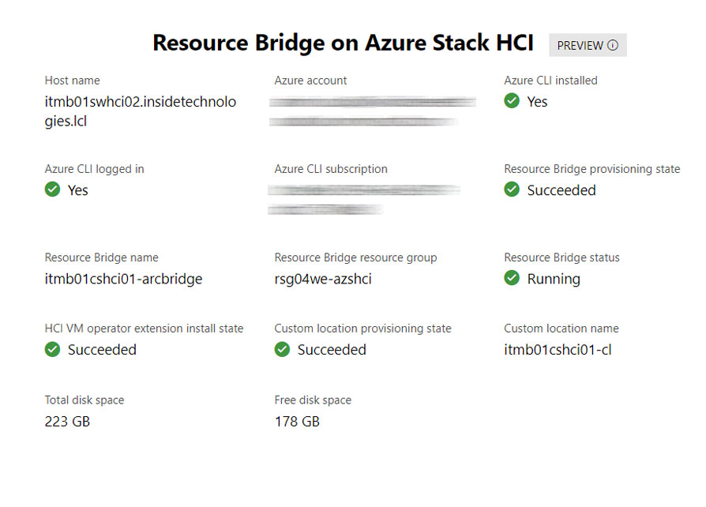Click Succeeded under Resource Bridge provisioning state
The image size is (706, 507).
click(561, 190)
